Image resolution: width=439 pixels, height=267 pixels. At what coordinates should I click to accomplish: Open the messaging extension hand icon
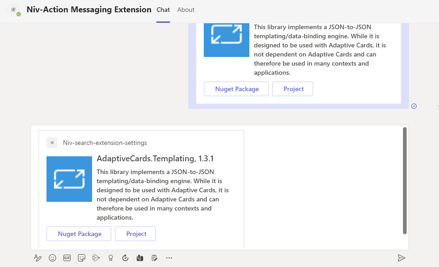coord(140,258)
